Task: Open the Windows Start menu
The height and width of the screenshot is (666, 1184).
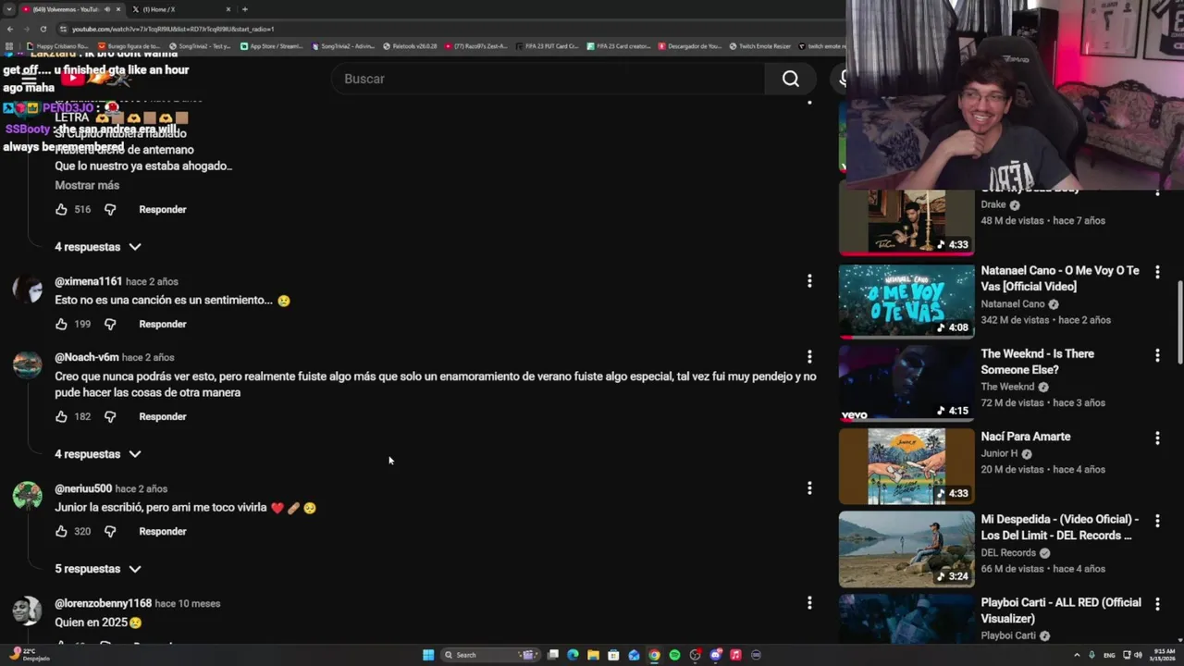Action: pos(428,655)
